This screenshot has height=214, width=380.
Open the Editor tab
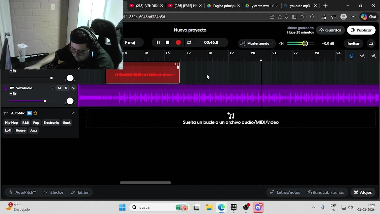pyautogui.click(x=80, y=192)
